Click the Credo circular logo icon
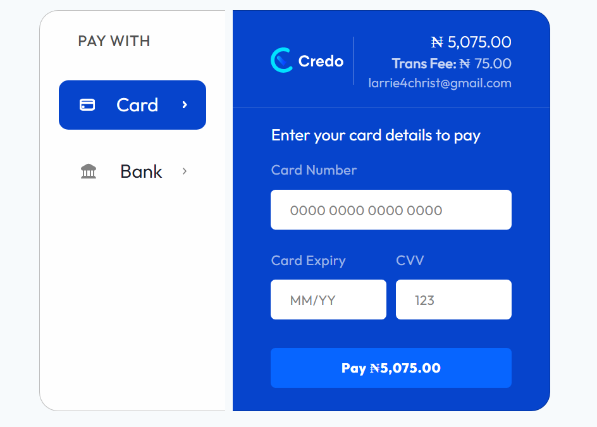597x427 pixels. (282, 60)
